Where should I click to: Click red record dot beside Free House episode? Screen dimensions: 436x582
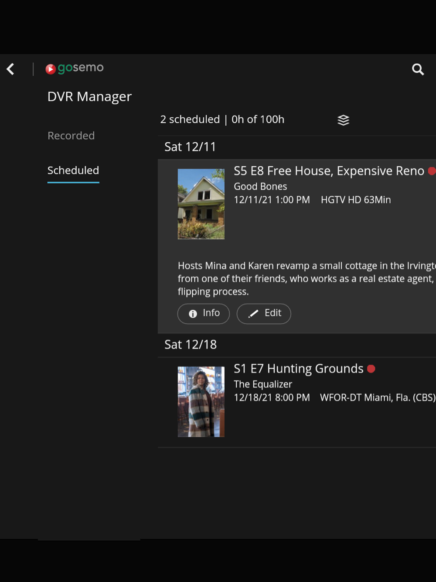[432, 171]
